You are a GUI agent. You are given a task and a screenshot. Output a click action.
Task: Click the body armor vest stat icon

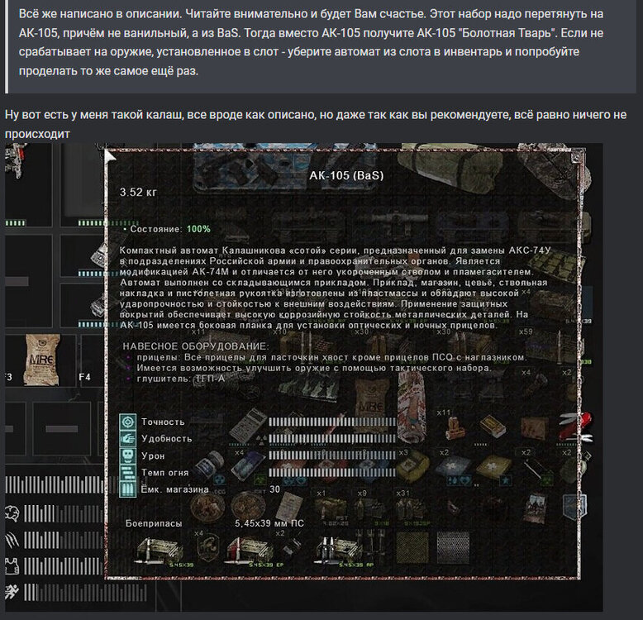[x=12, y=566]
